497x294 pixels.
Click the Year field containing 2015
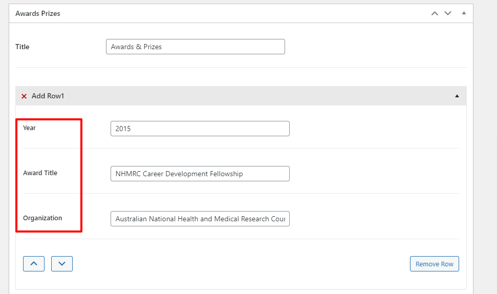click(x=200, y=129)
